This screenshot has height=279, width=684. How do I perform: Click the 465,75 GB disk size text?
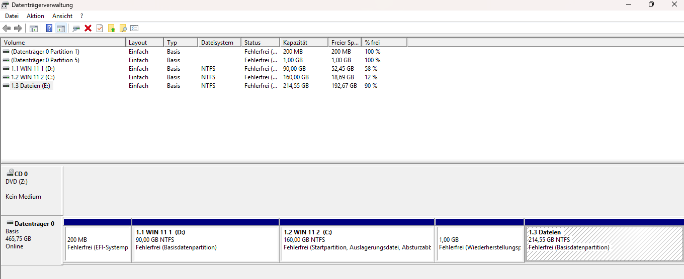click(18, 239)
